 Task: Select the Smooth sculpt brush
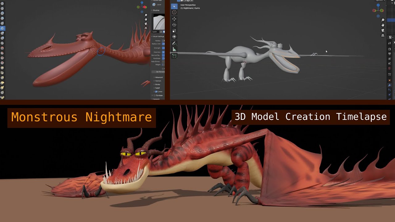pyautogui.click(x=2, y=48)
